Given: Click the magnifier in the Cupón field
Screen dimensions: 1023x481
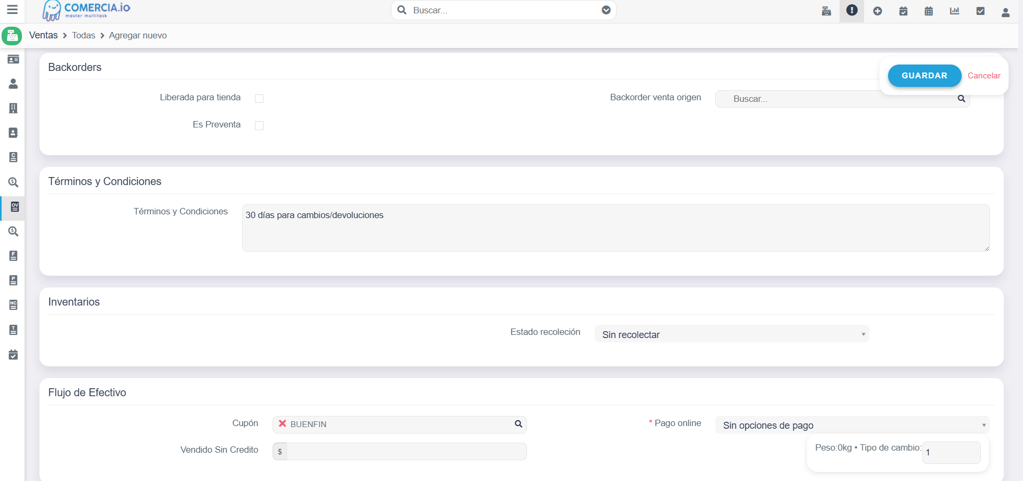Looking at the screenshot, I should 518,424.
